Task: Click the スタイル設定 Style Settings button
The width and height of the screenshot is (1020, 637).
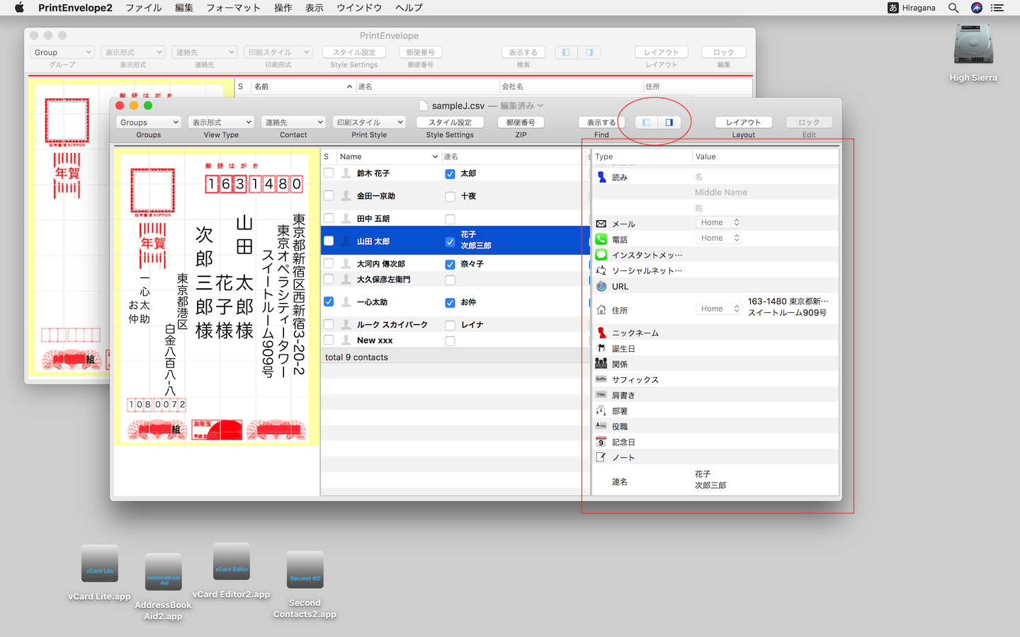Action: [450, 122]
